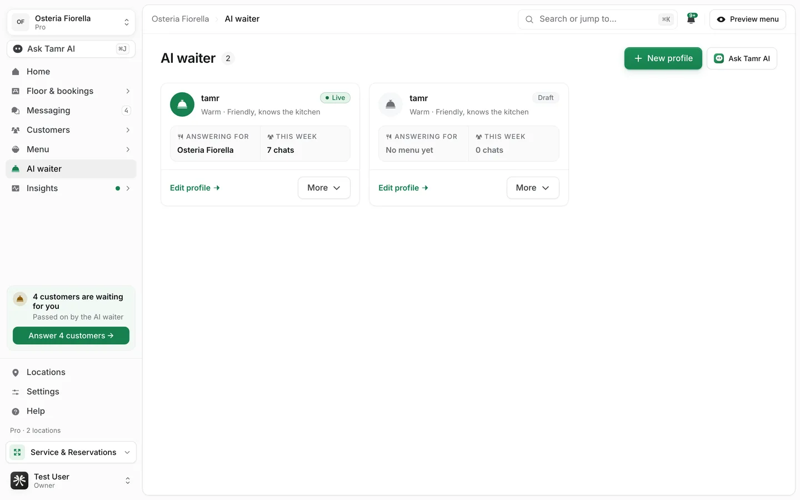
Task: Focus the Search or jump to field
Action: tap(598, 19)
